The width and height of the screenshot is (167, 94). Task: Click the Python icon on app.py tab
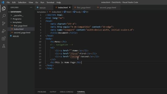38,8
